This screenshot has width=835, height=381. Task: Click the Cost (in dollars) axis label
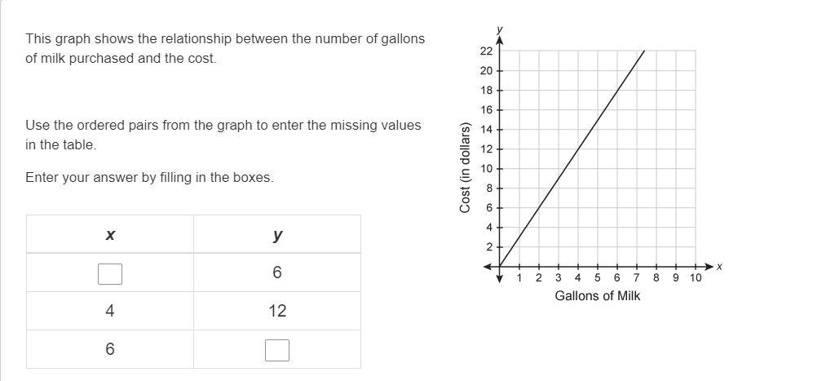point(465,168)
